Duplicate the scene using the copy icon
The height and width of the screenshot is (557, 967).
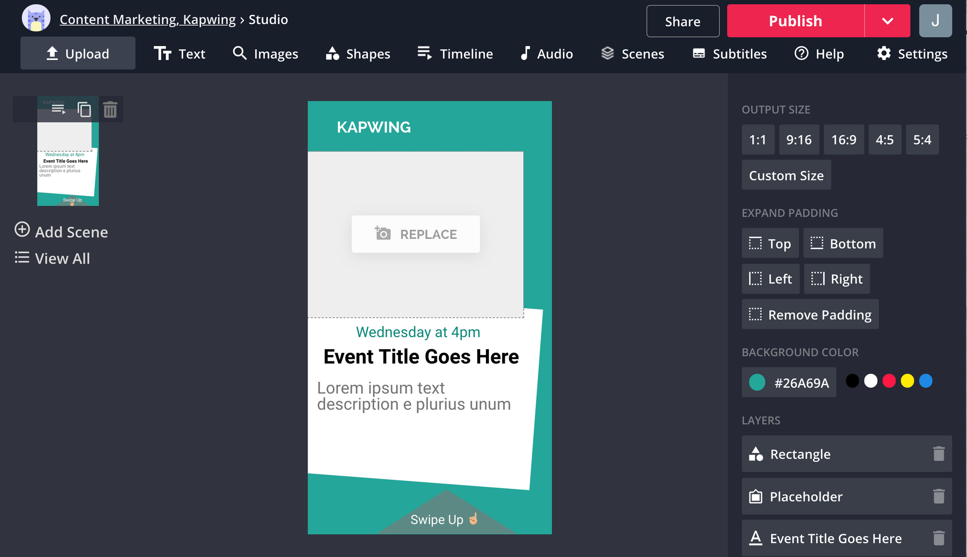[84, 109]
